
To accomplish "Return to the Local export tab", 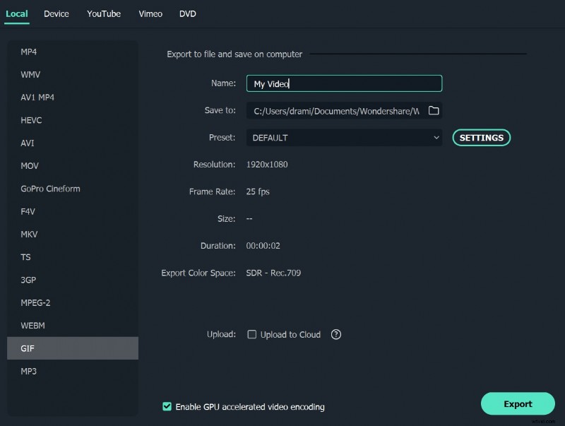I will (17, 13).
